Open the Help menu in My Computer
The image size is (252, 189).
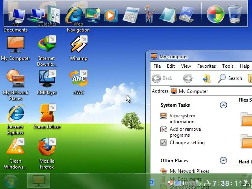pyautogui.click(x=245, y=66)
